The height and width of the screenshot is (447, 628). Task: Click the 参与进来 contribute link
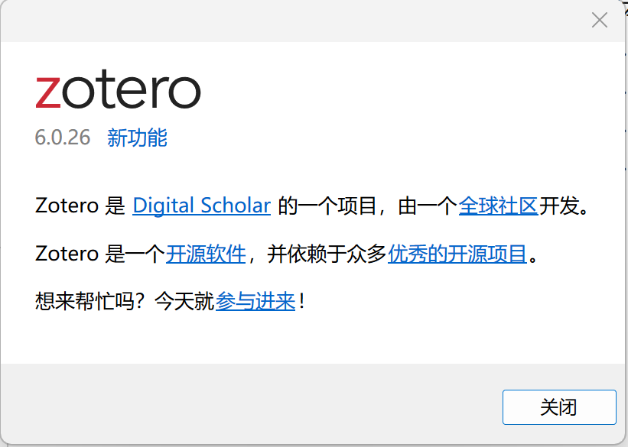pos(255,301)
